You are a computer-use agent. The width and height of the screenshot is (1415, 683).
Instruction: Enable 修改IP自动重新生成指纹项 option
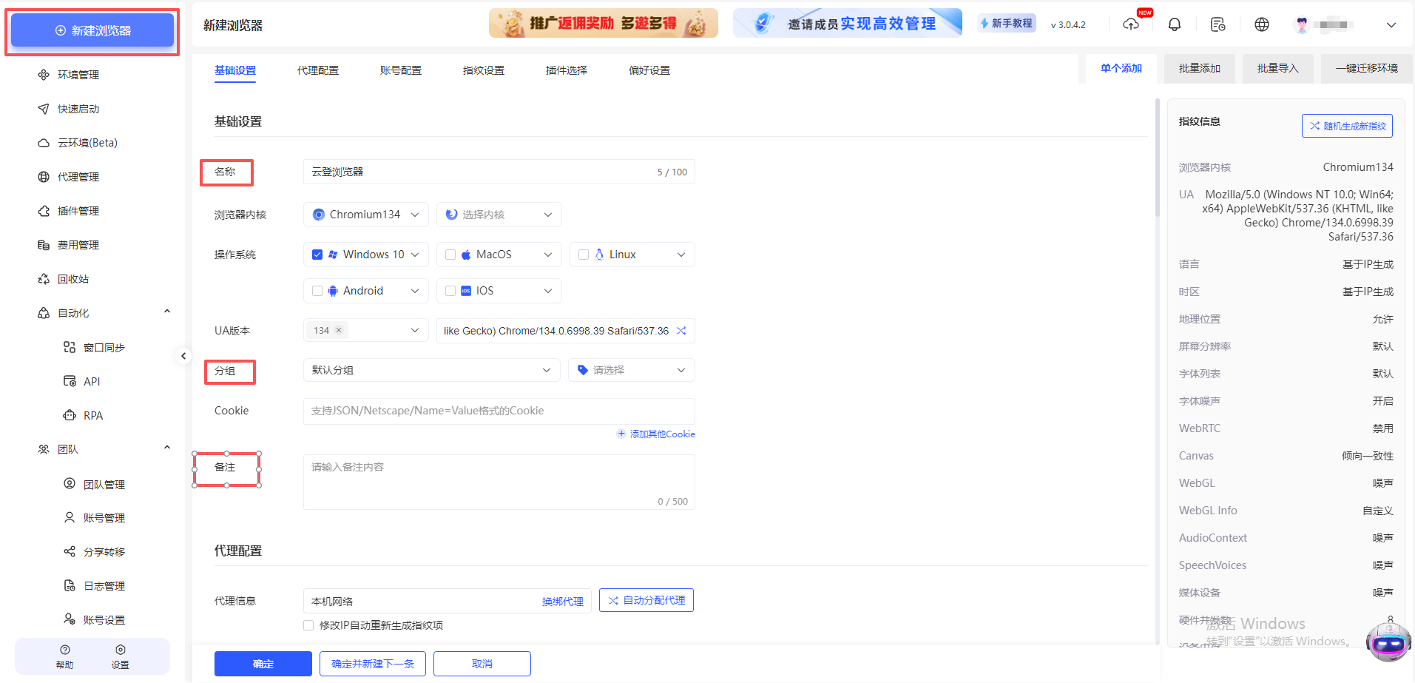[308, 625]
